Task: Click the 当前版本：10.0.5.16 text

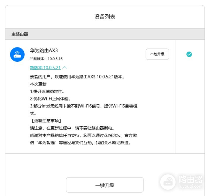Action: (x=46, y=59)
